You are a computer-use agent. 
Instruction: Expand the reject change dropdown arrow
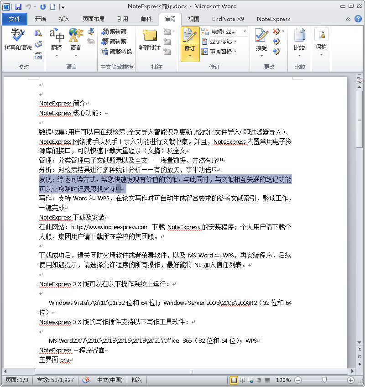283,31
